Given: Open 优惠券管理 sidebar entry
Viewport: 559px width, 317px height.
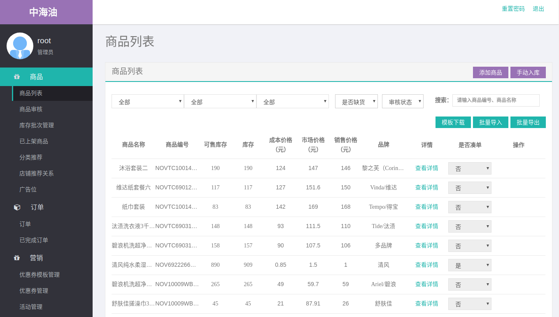Looking at the screenshot, I should pos(34,291).
